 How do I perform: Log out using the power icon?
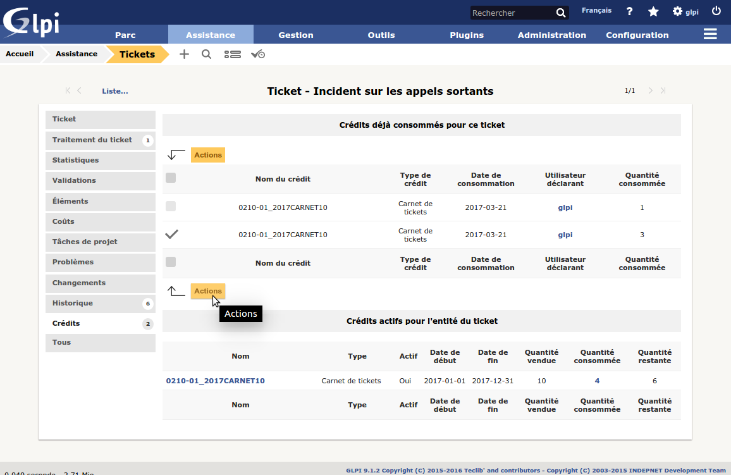(716, 11)
